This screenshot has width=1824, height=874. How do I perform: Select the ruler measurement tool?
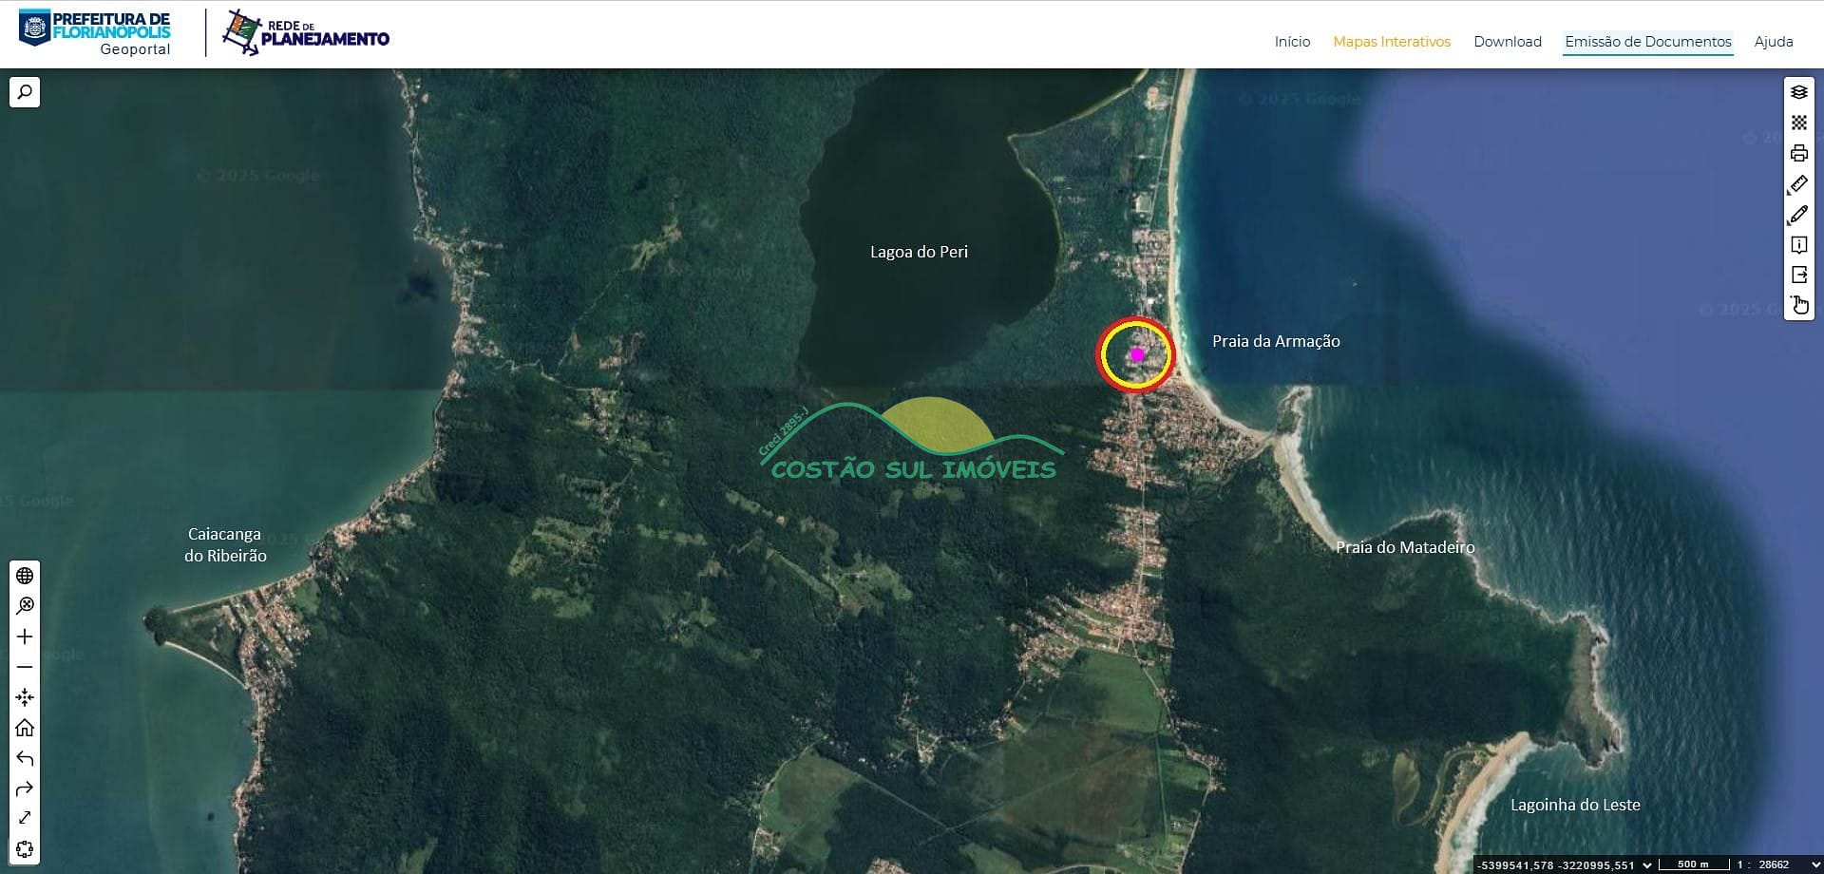1798,184
